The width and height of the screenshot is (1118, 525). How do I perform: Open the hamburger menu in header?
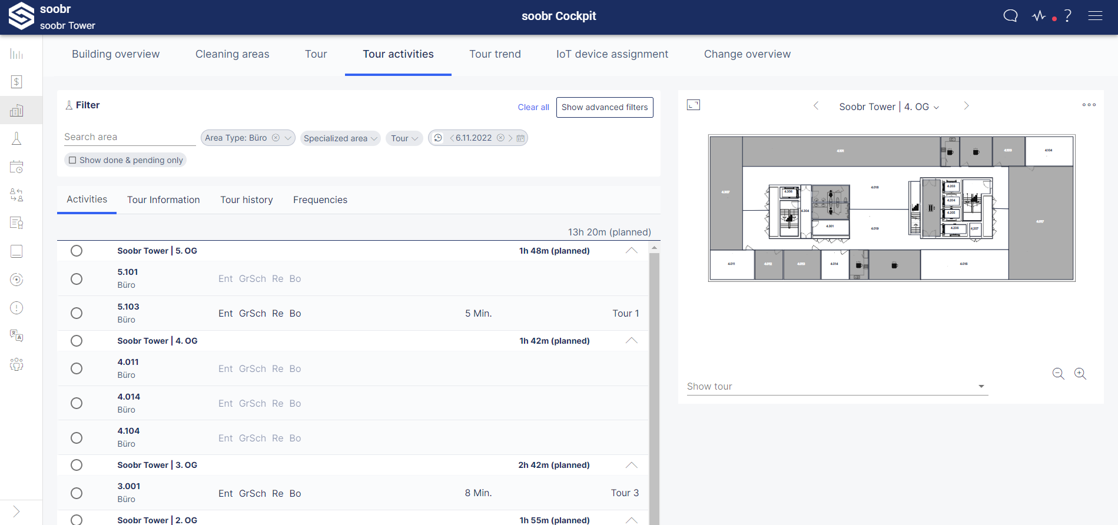click(1095, 16)
